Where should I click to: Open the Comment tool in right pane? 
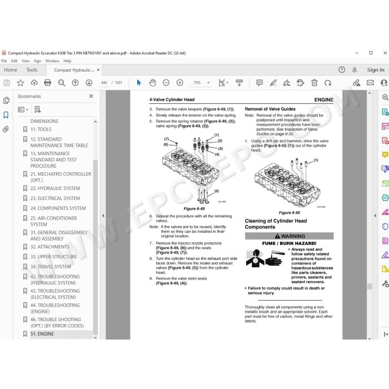pyautogui.click(x=385, y=155)
